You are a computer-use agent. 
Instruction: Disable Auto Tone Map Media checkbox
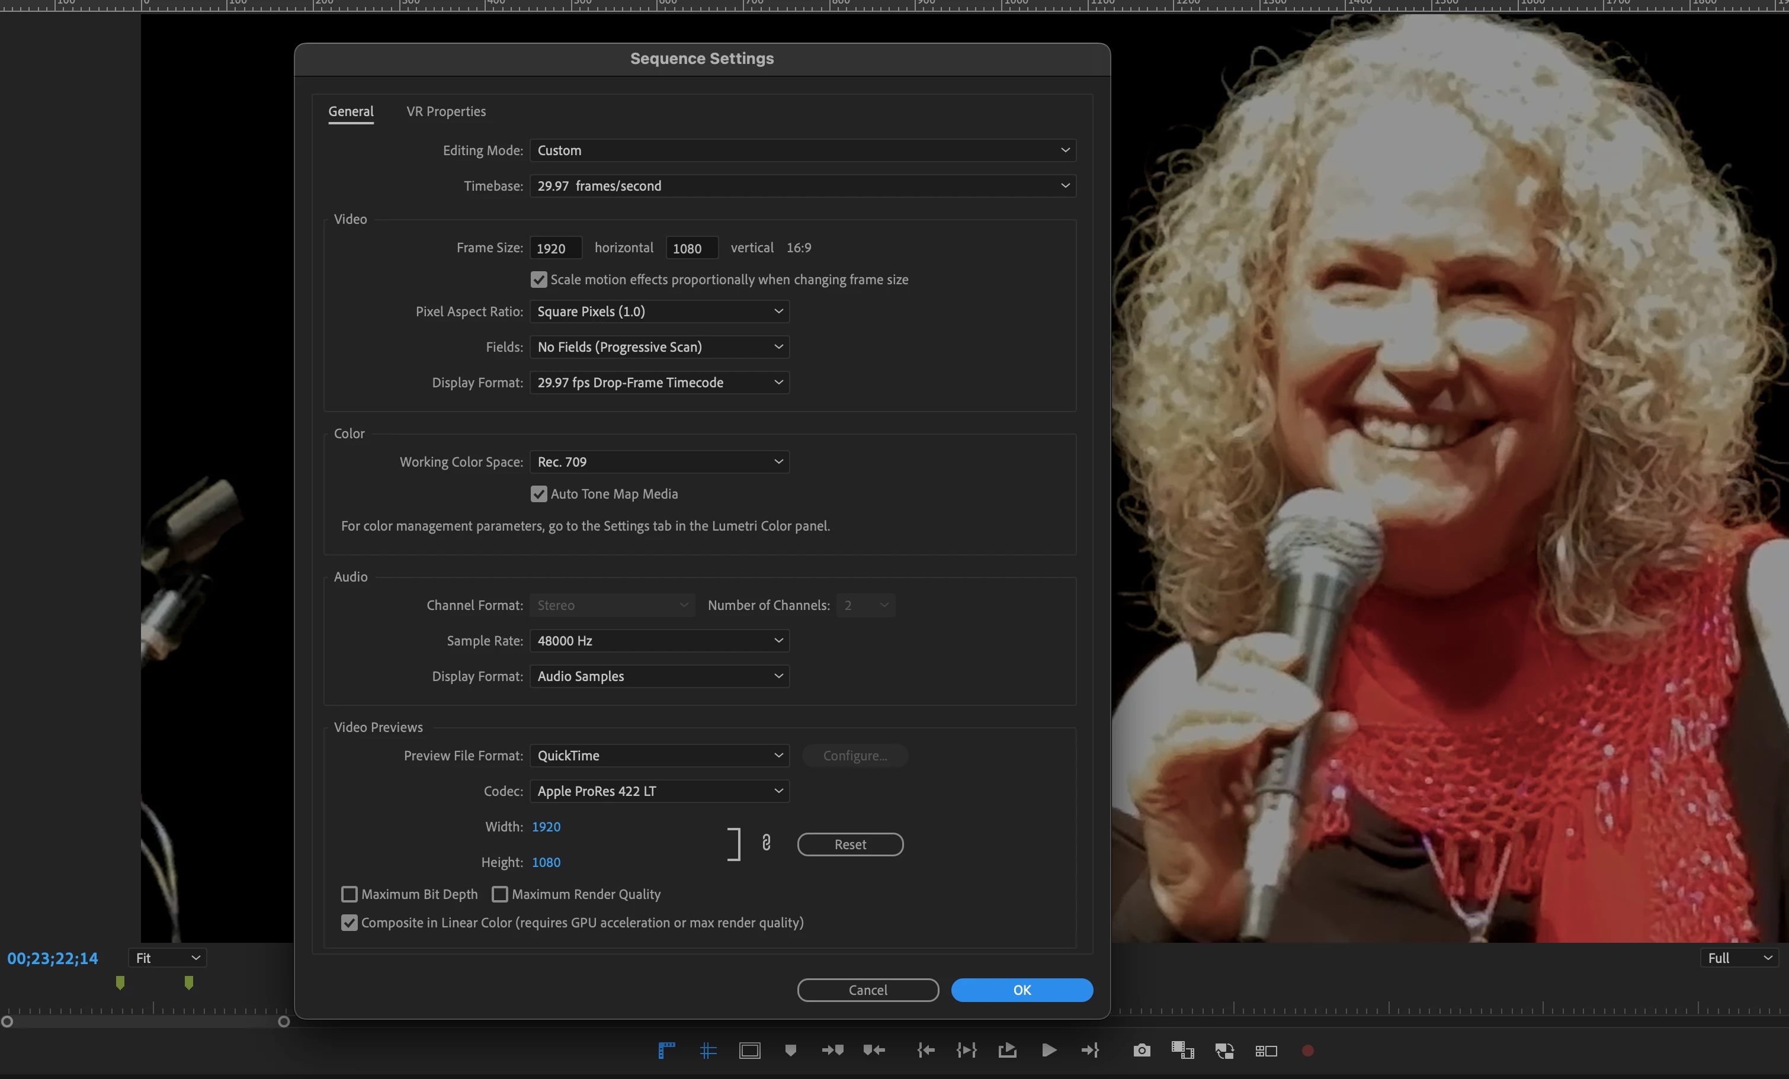pos(538,493)
